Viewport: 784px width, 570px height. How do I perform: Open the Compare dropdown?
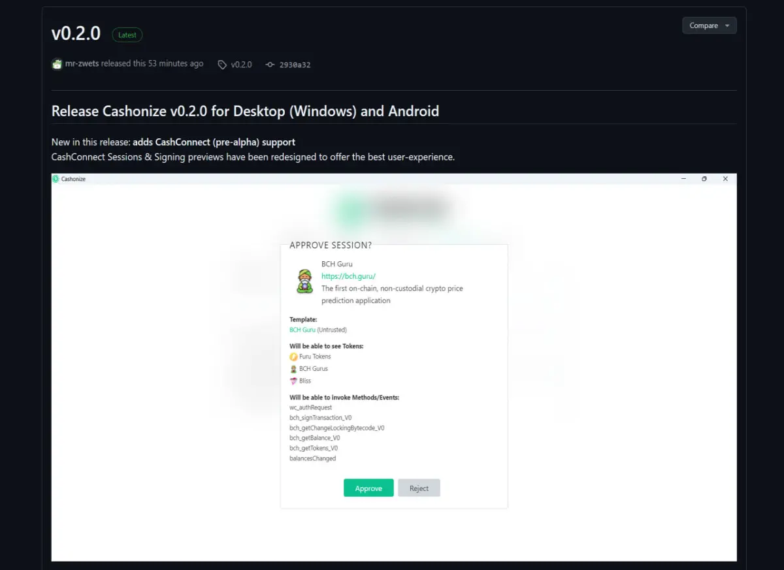709,25
